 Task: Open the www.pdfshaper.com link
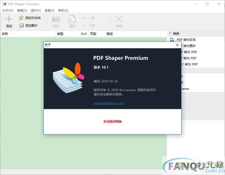[x=109, y=103]
